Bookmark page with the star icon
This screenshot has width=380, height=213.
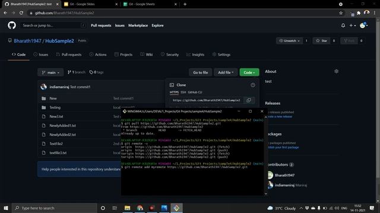coord(341,13)
